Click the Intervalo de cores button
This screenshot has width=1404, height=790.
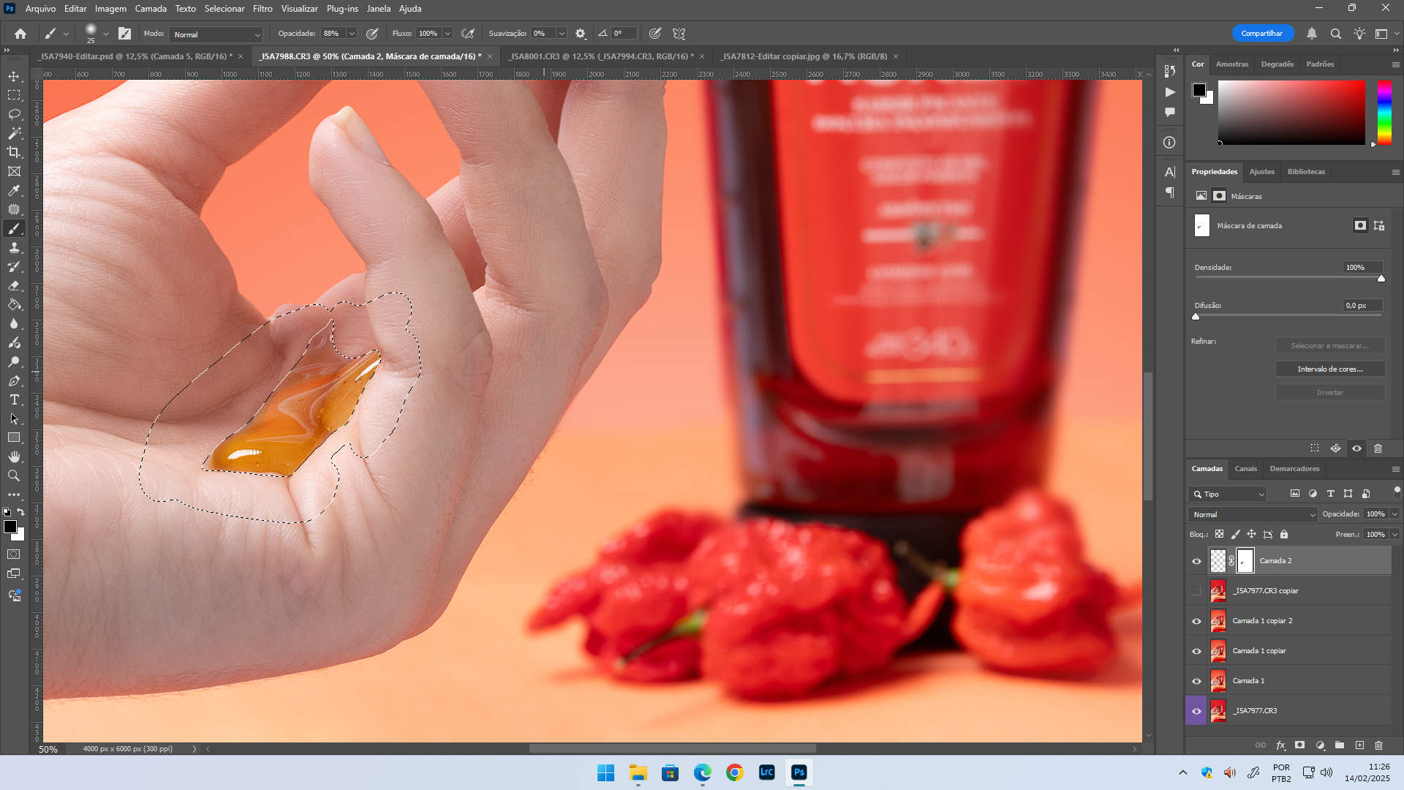point(1329,369)
